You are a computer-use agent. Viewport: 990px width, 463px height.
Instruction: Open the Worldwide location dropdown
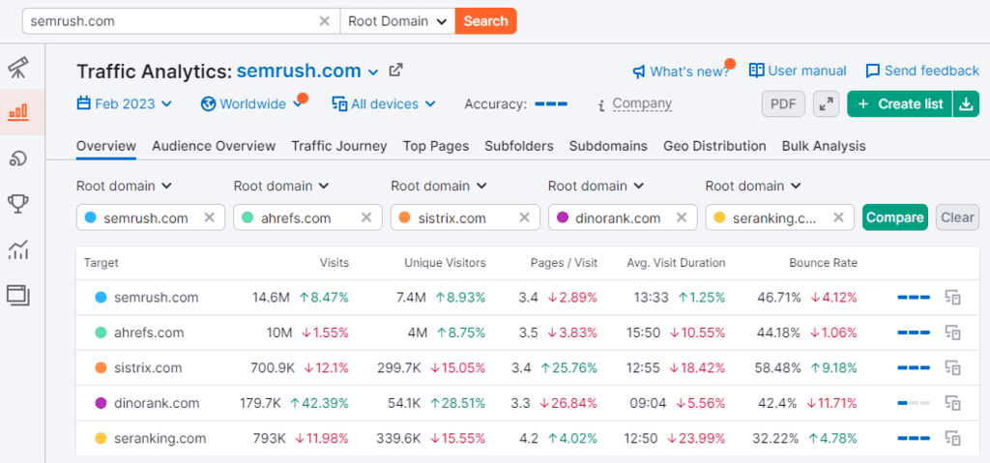252,103
